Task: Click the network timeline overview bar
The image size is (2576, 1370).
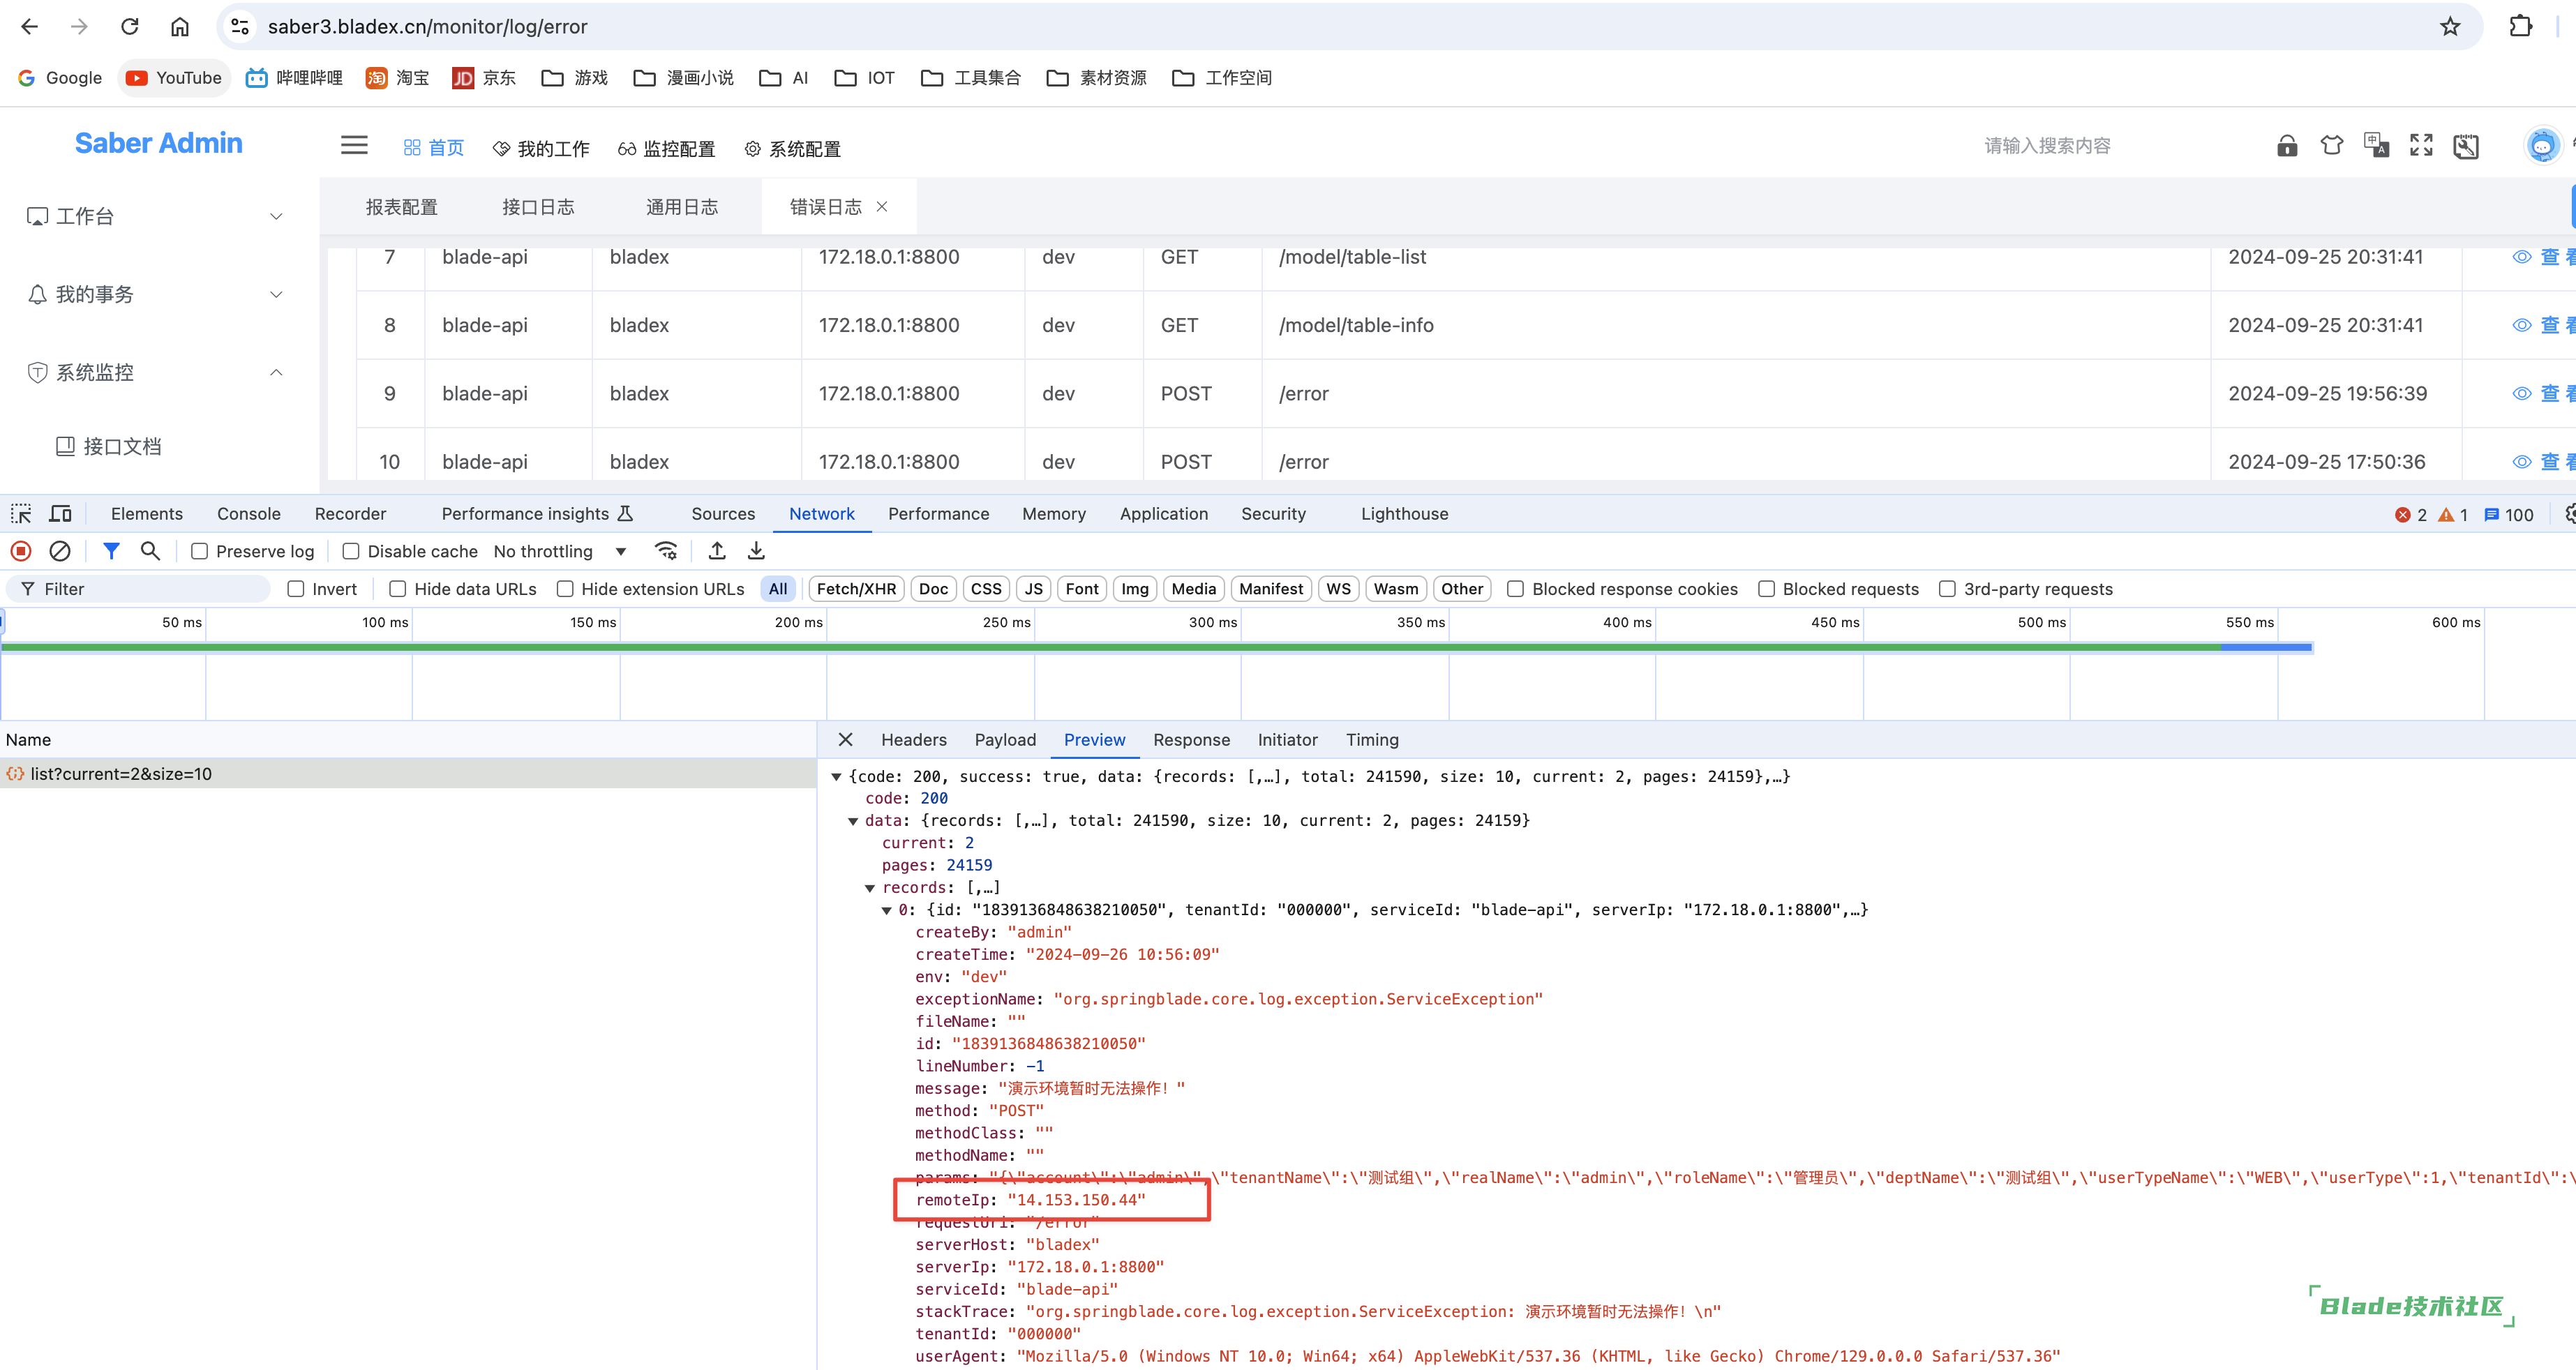Action: pos(1156,648)
